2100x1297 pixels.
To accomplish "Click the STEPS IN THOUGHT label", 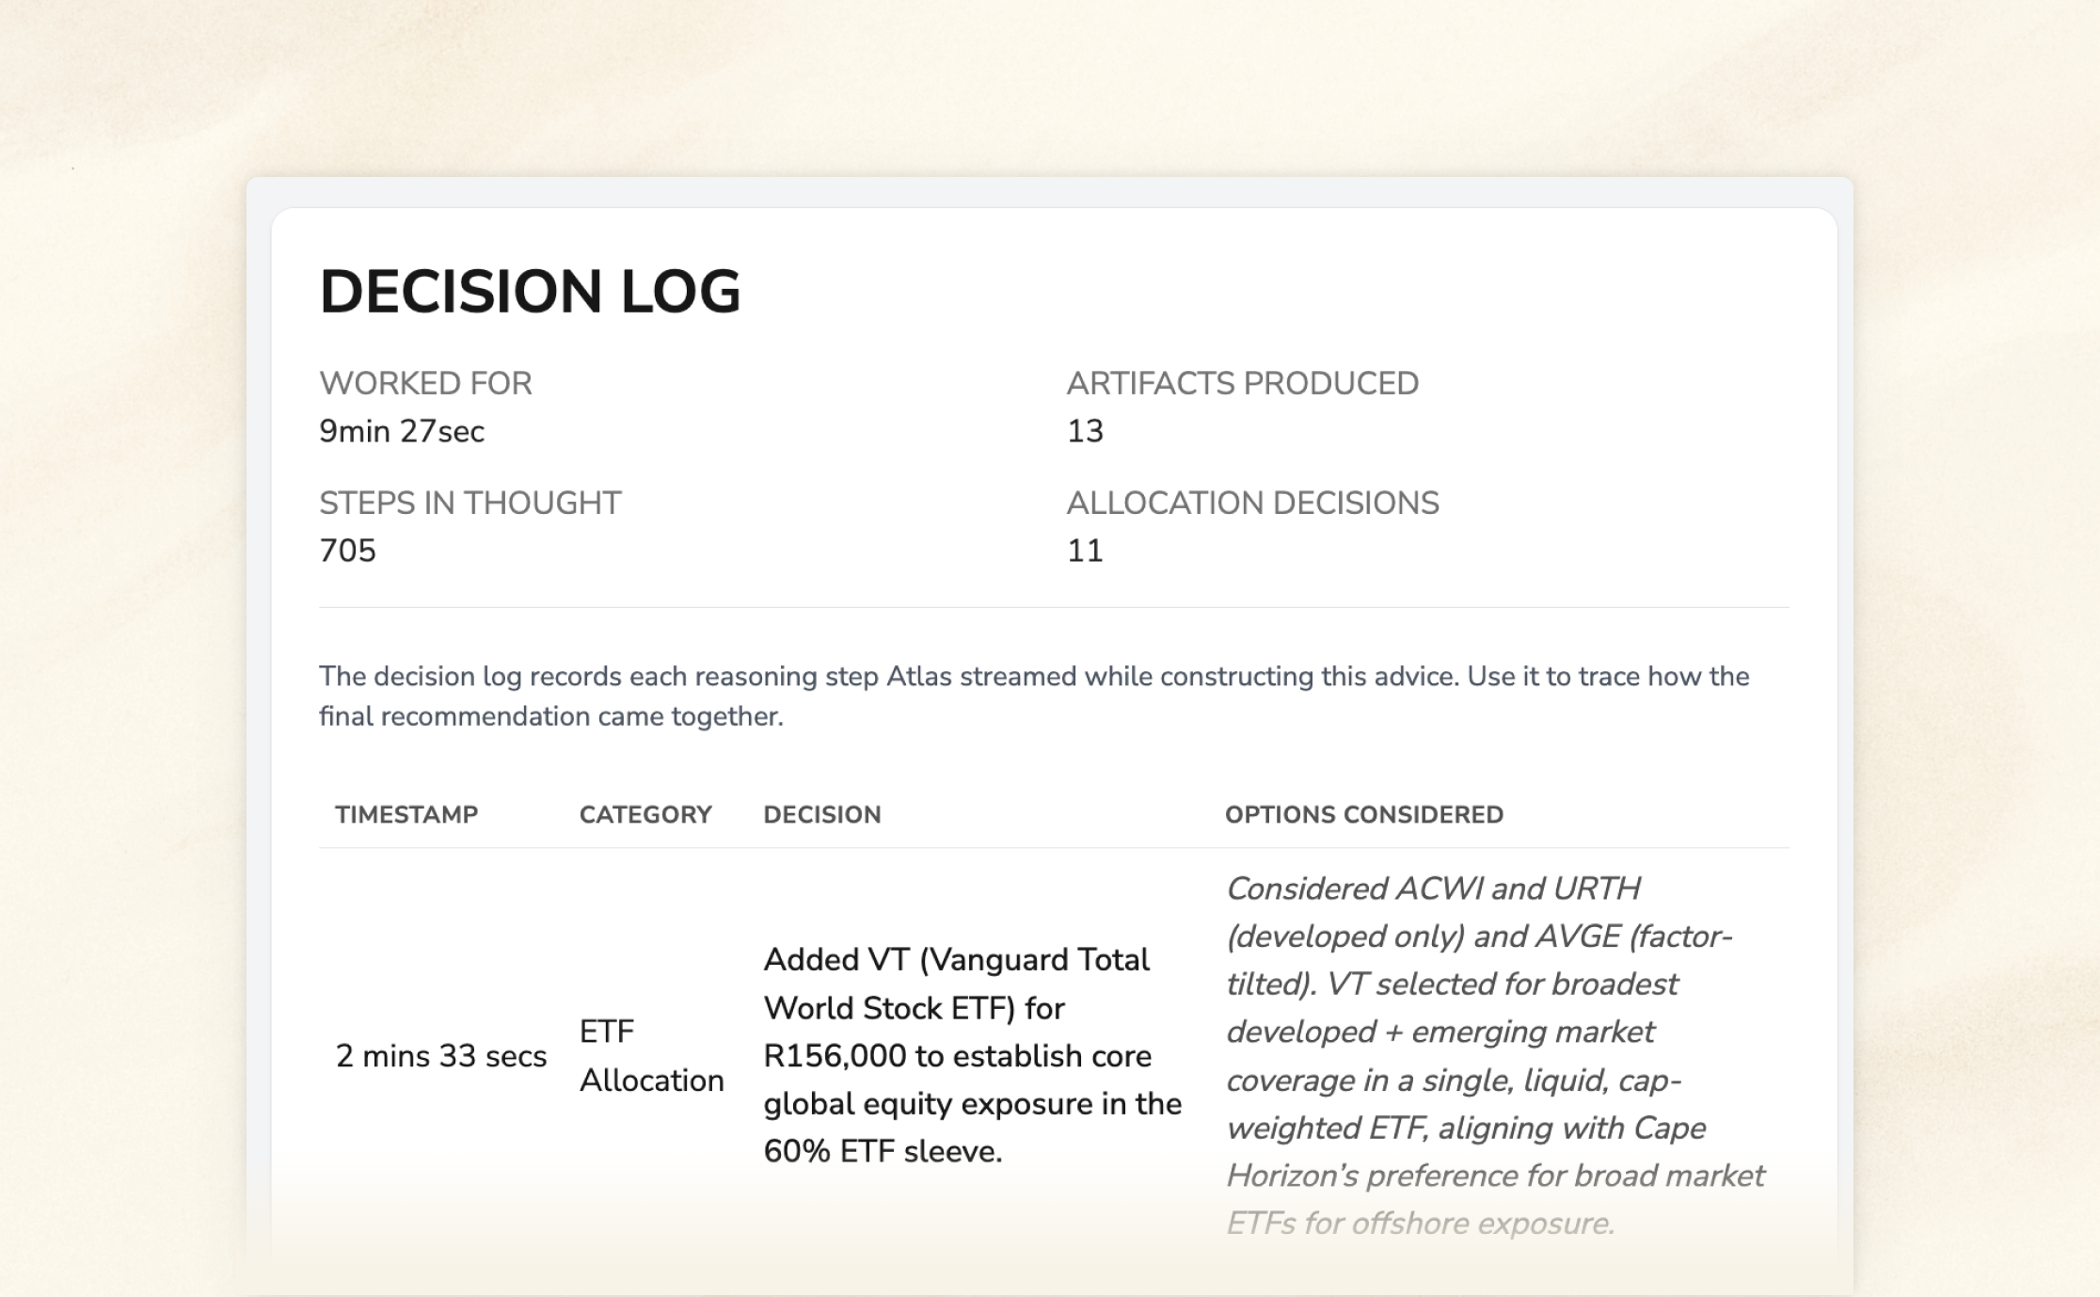I will [x=469, y=503].
